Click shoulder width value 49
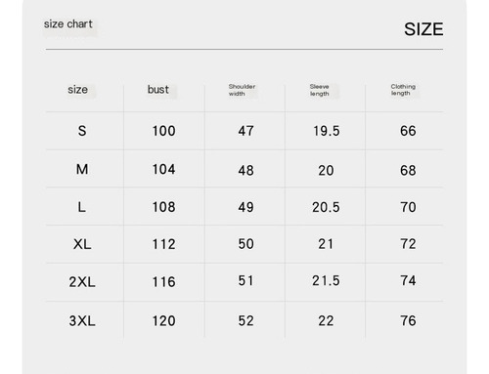 pos(245,207)
